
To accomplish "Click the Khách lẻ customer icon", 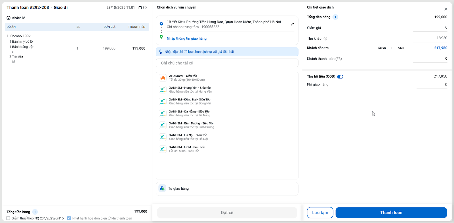I will click(x=9, y=18).
